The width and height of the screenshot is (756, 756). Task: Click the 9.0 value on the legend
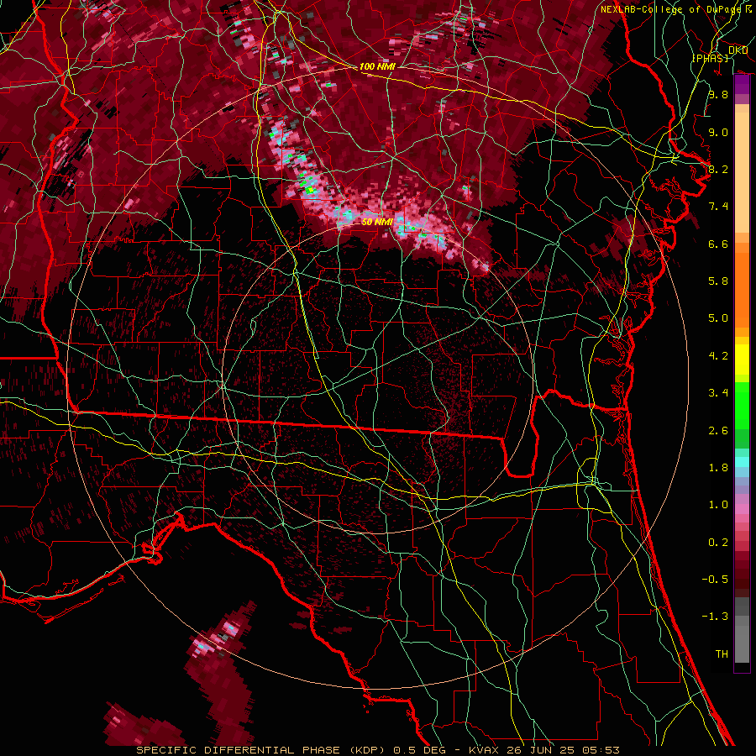pos(718,132)
